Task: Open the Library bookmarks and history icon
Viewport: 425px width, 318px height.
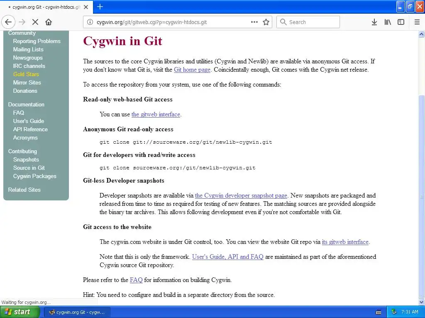Action: tap(388, 22)
